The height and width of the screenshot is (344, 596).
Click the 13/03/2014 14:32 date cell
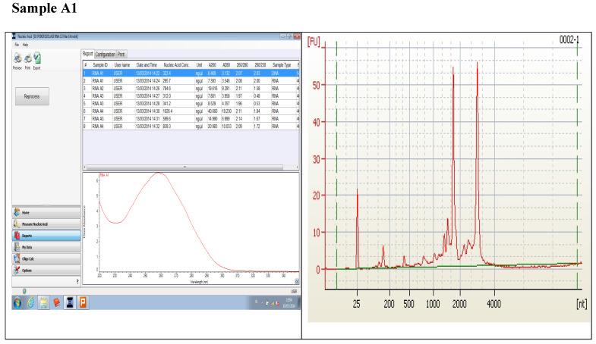coord(148,126)
